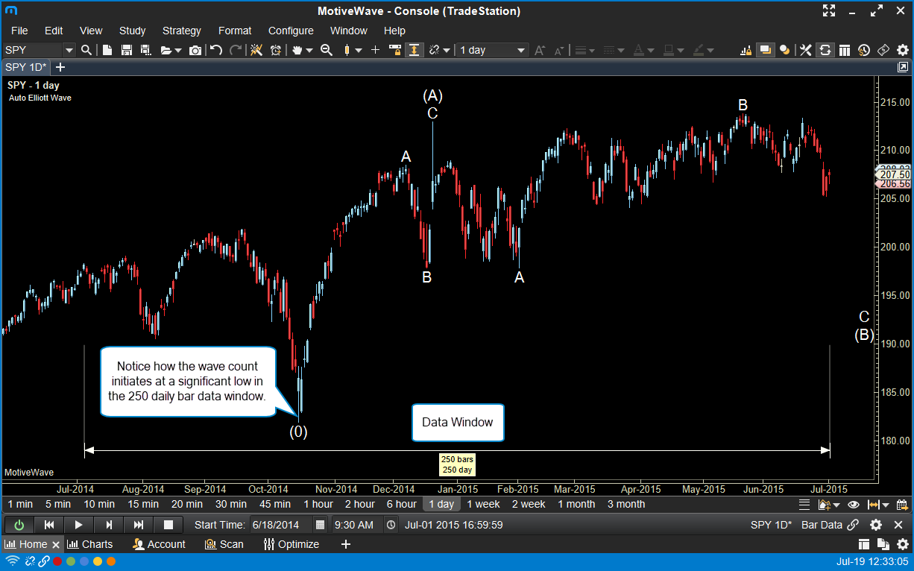The image size is (914, 571).
Task: Switch to the Scan tab
Action: pos(224,544)
